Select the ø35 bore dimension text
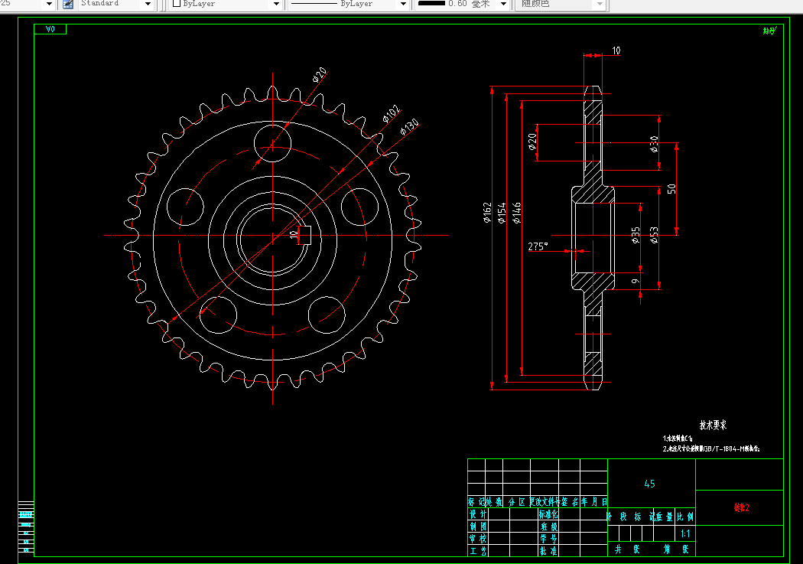The image size is (803, 564). tap(636, 235)
